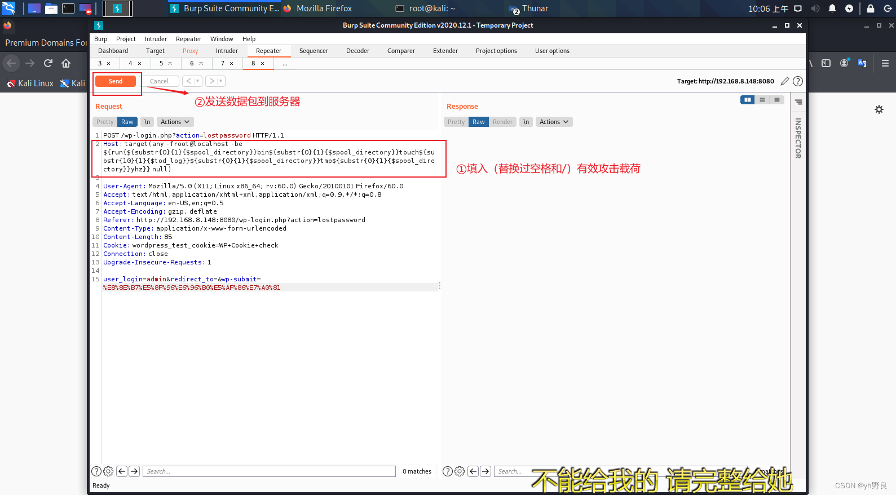The width and height of the screenshot is (896, 495).
Task: Open request search settings gear
Action: pyautogui.click(x=108, y=471)
